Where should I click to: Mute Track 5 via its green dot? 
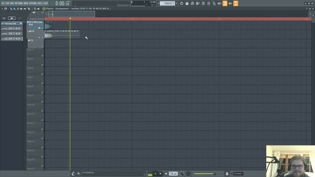42,65
